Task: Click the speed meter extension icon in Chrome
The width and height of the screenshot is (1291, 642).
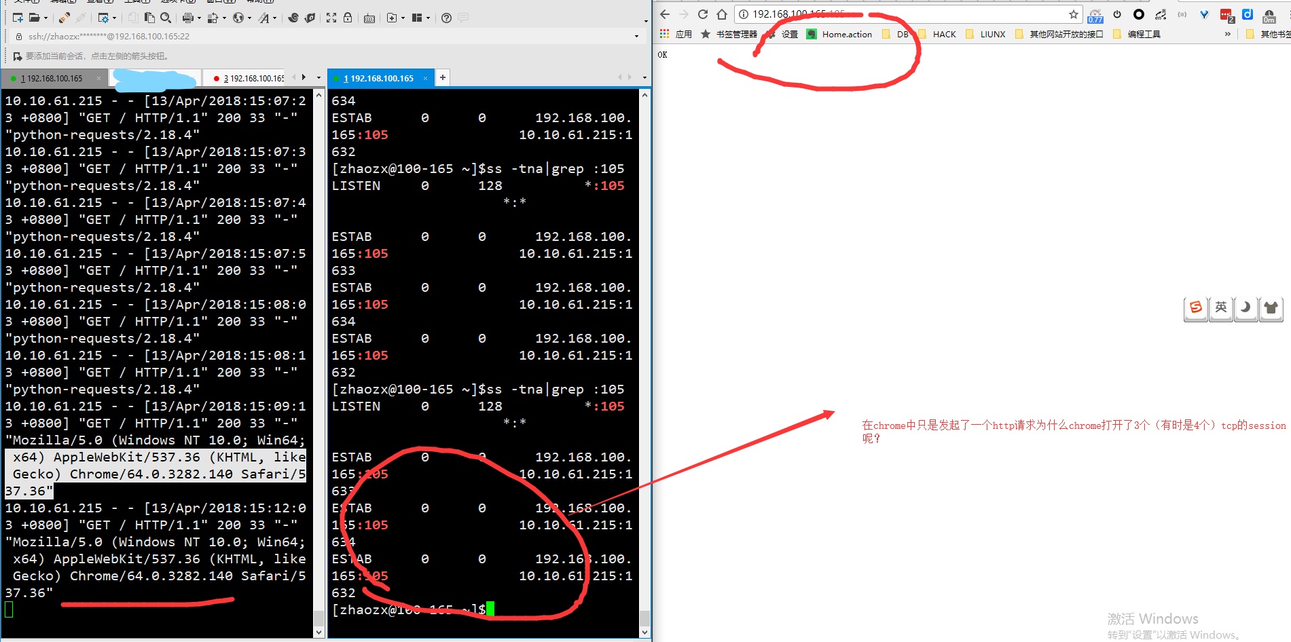Action: pos(1095,15)
